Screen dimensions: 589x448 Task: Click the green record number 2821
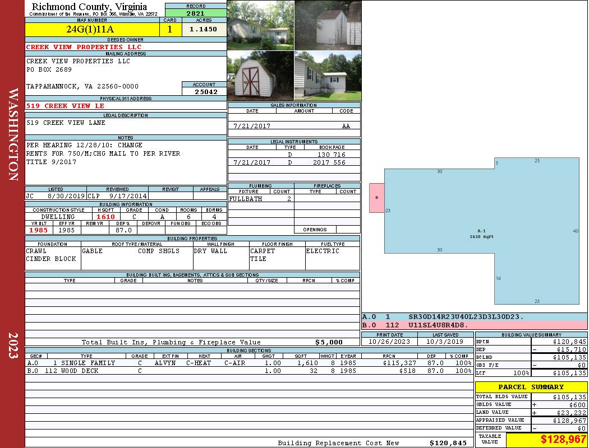195,13
